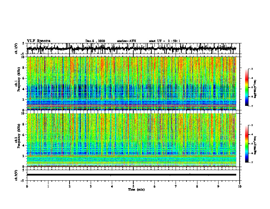Click the ch.2 colorbar log(PSD) label

pos(255,145)
